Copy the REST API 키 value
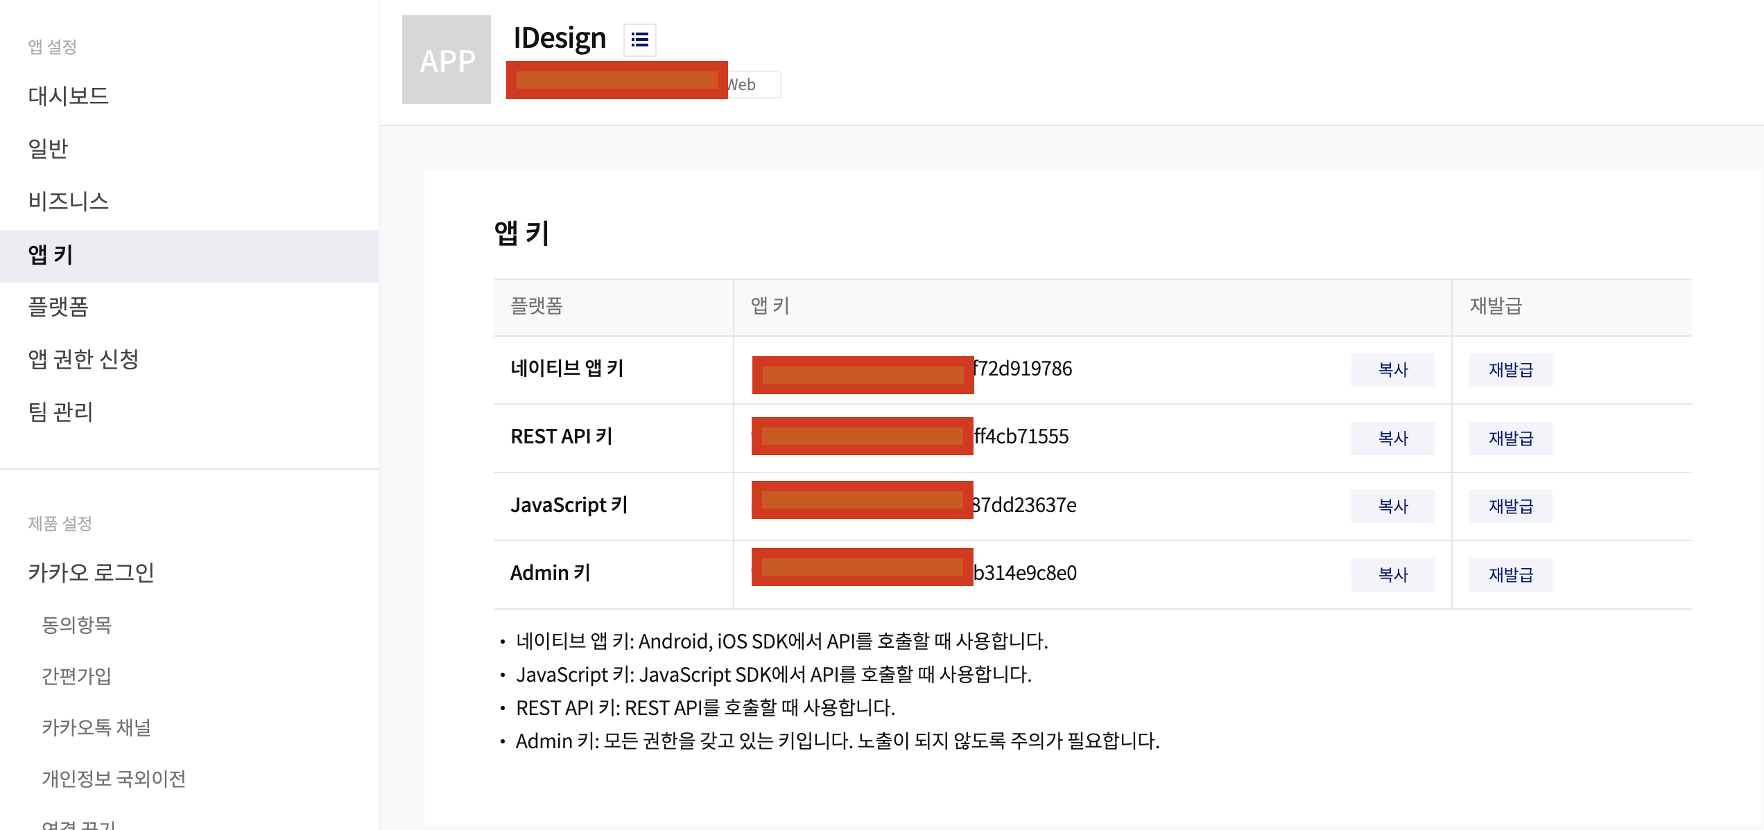The image size is (1764, 830). coord(1392,438)
